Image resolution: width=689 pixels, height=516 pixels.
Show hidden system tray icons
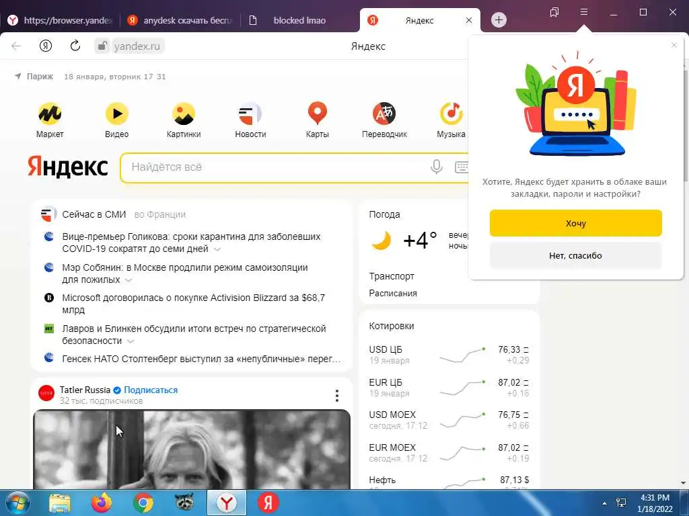[605, 503]
